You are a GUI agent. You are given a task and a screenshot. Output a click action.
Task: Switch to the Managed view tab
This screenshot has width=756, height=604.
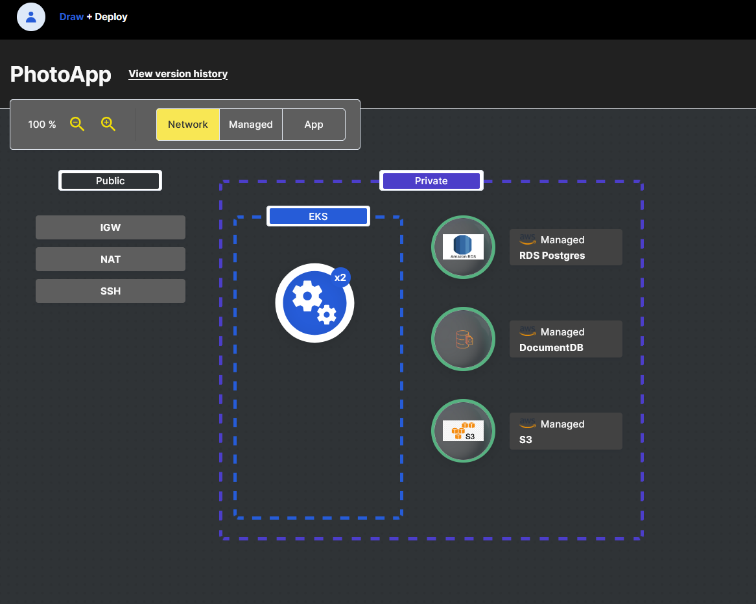click(251, 125)
